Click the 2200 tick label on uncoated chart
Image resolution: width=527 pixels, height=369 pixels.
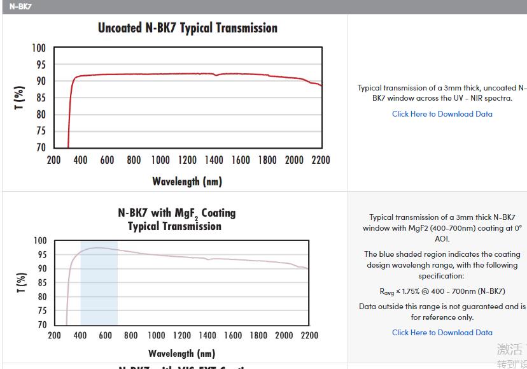[x=321, y=160]
